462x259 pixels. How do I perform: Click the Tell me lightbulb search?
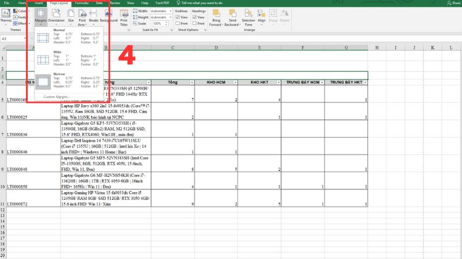point(199,3)
